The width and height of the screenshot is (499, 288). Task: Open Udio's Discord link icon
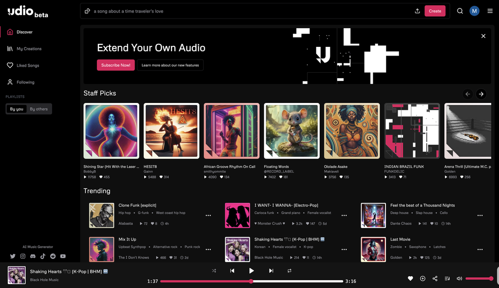[33, 256]
